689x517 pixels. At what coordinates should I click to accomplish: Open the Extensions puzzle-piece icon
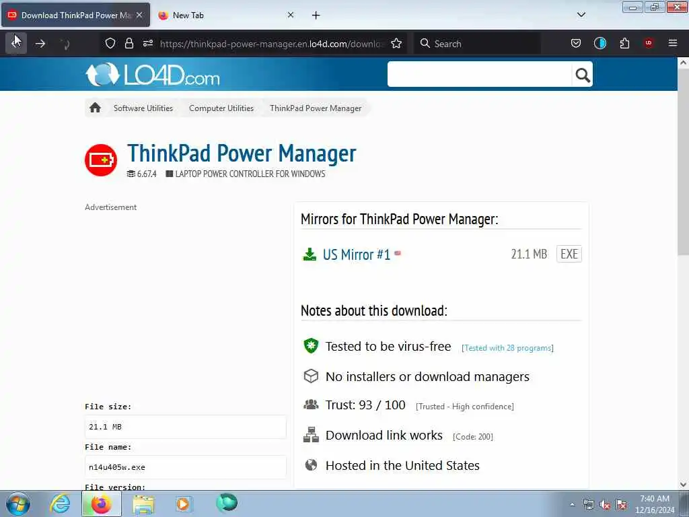coord(624,43)
